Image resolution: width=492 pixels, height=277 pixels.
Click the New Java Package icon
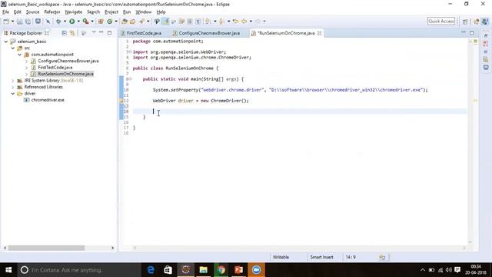tap(101, 22)
